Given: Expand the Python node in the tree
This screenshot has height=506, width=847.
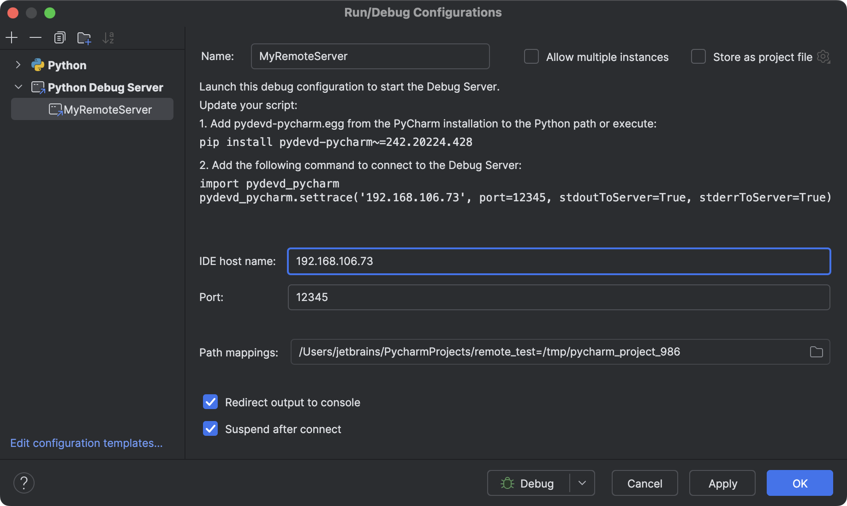Looking at the screenshot, I should (18, 65).
